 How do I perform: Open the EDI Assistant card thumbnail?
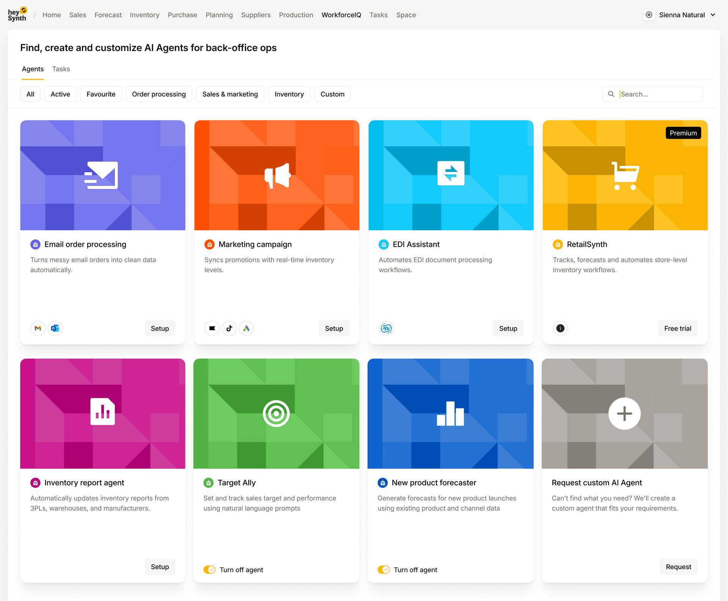[x=450, y=175]
